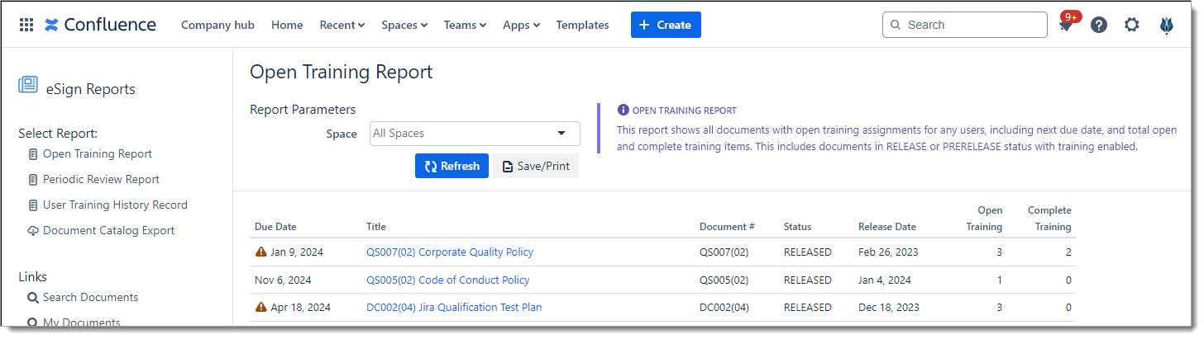
Task: Open the All Spaces combo box
Action: coord(475,134)
